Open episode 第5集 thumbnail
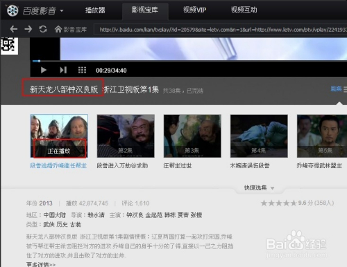The image size is (347, 267). click(322, 136)
